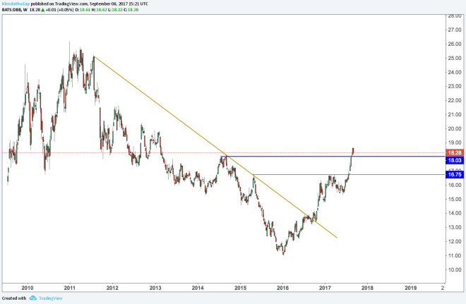The width and height of the screenshot is (466, 304).
Task: Click the 2017 label on time axis
Action: point(325,288)
